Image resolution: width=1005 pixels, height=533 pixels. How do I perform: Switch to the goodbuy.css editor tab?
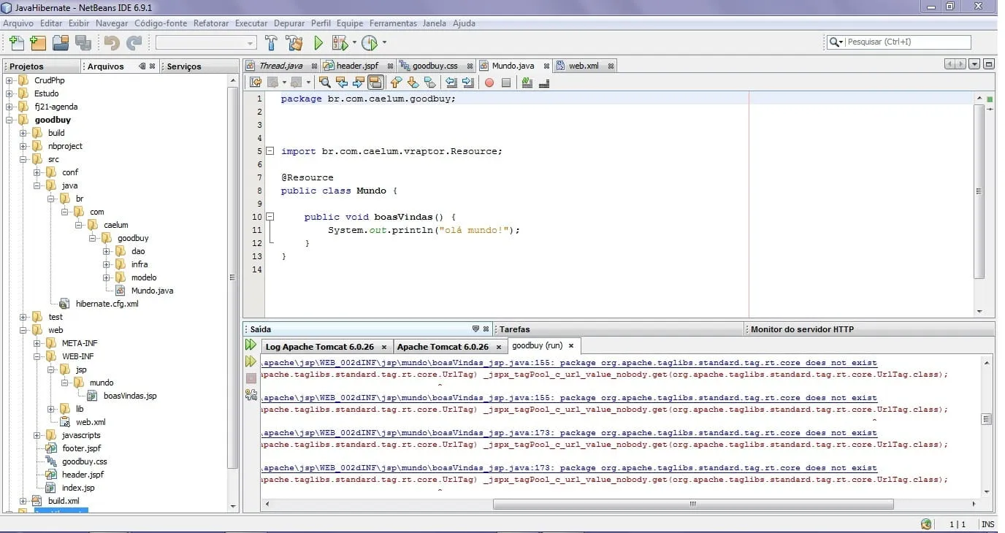tap(435, 66)
